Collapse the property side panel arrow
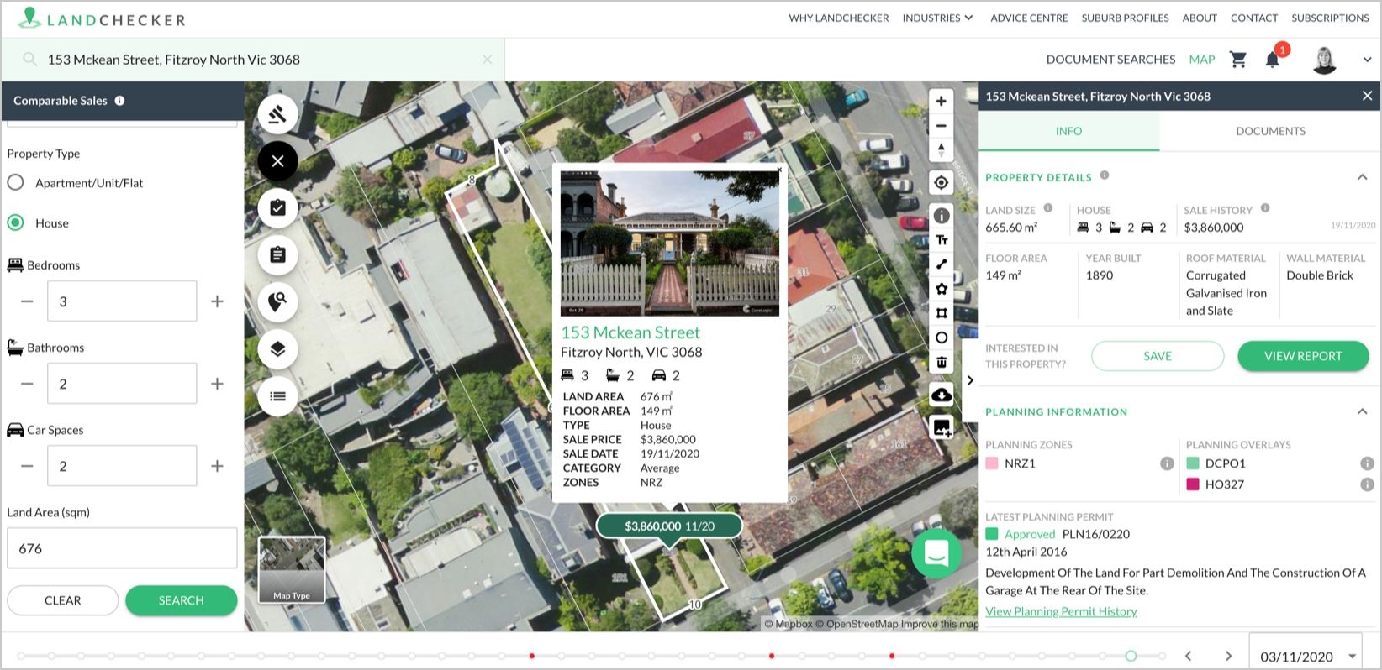Viewport: 1382px width, 670px height. pos(970,380)
